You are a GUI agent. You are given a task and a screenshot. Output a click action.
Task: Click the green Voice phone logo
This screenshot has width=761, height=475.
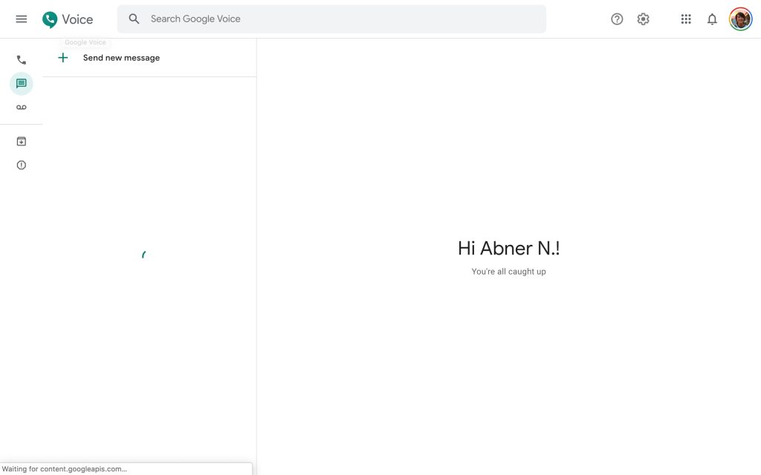tap(50, 19)
